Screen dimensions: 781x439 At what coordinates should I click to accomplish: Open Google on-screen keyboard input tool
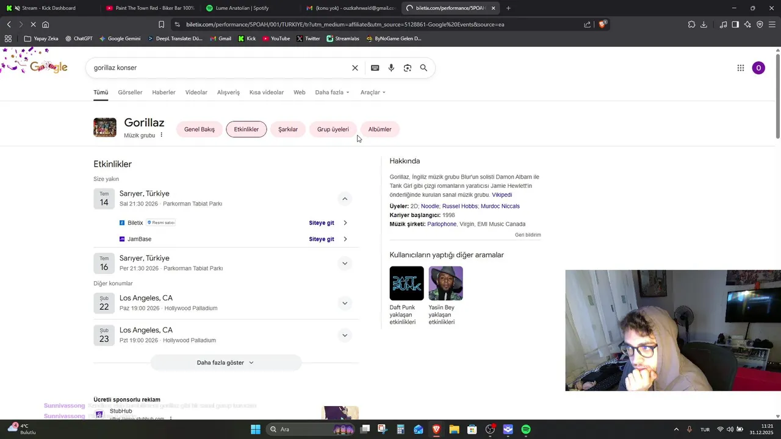click(375, 68)
